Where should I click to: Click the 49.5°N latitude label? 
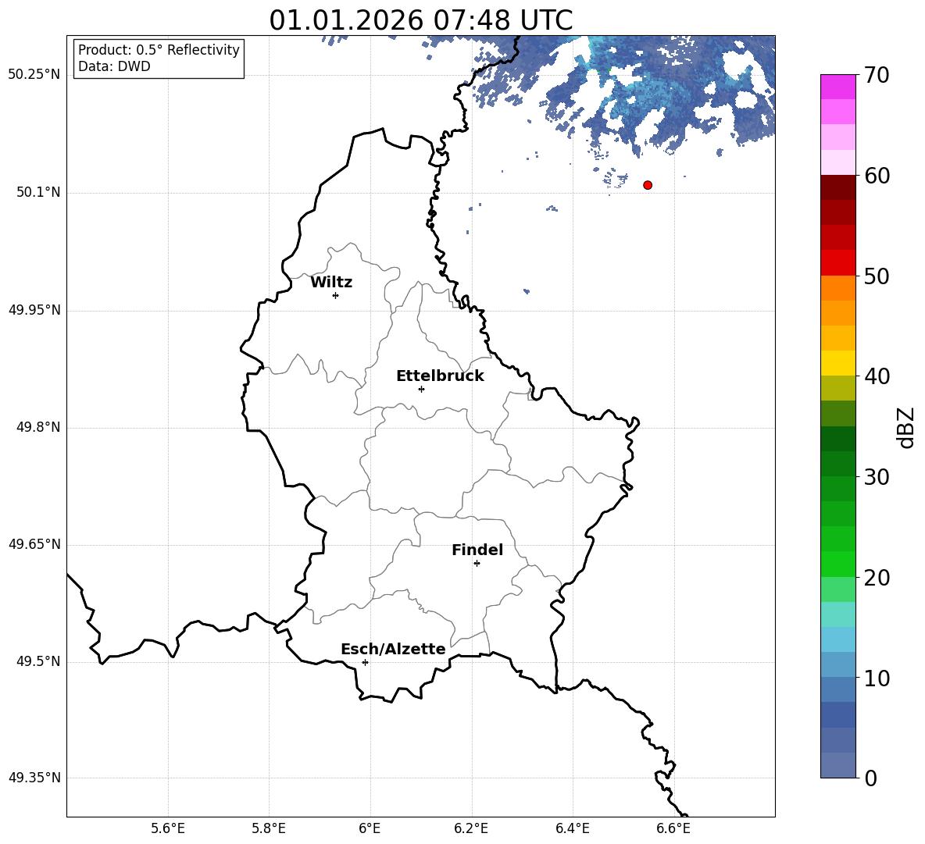pos(38,661)
